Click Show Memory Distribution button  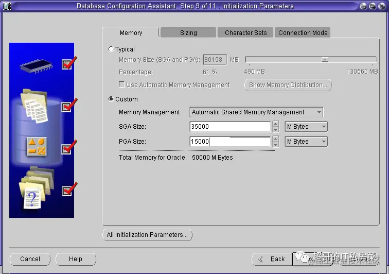click(x=288, y=85)
